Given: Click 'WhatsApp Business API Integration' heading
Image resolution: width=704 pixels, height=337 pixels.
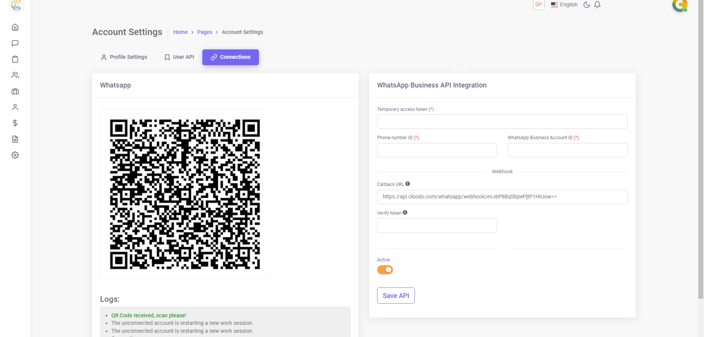Looking at the screenshot, I should pos(432,85).
